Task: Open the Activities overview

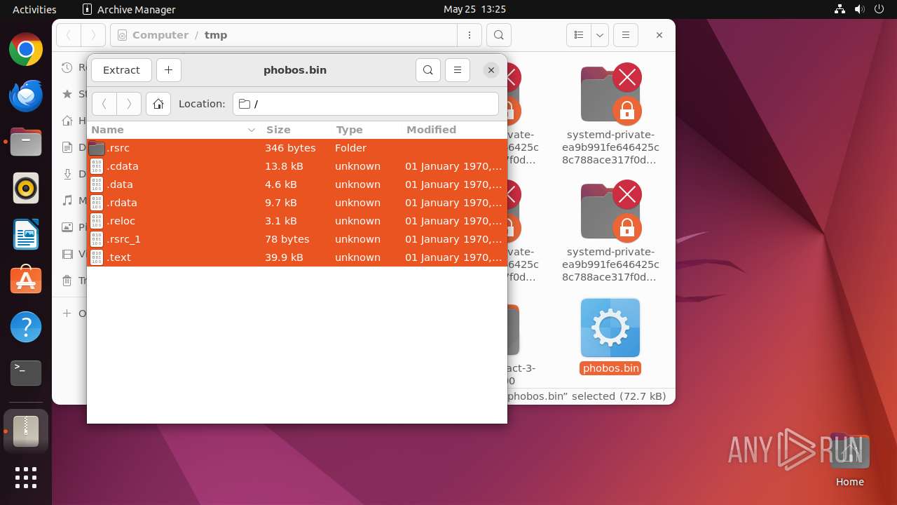Action: tap(34, 9)
